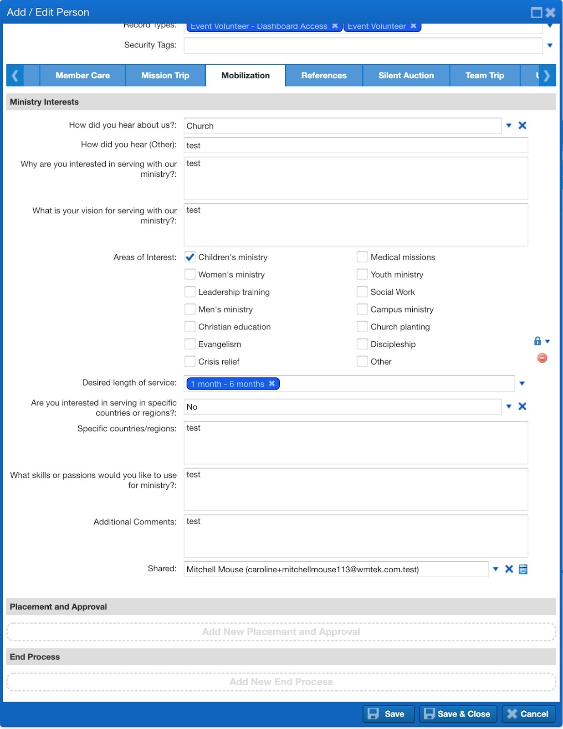Clear the specific countries interest 'No' value
This screenshot has width=563, height=729.
(522, 406)
